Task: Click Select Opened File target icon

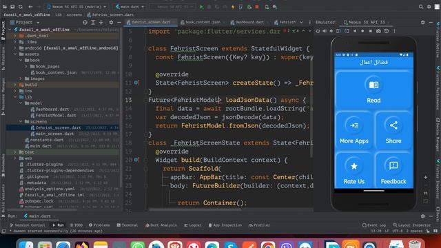Action: 85,22
